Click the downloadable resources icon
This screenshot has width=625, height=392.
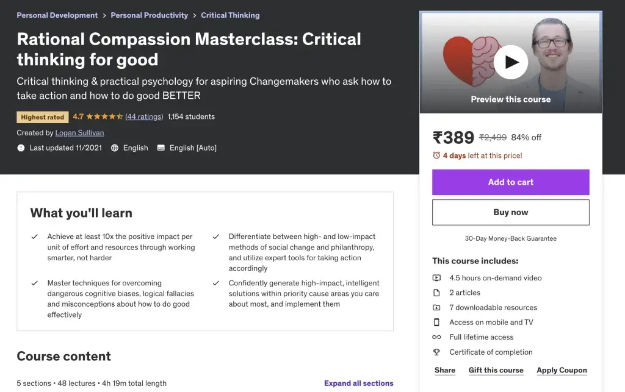436,308
